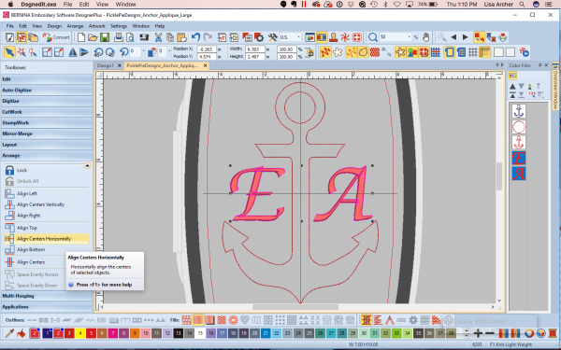Open Print Preview from the toolbar
Viewport: 561px width, 350px height.
(130, 37)
